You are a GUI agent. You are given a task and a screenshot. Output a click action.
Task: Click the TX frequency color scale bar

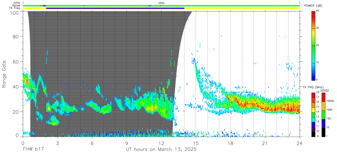[314, 115]
